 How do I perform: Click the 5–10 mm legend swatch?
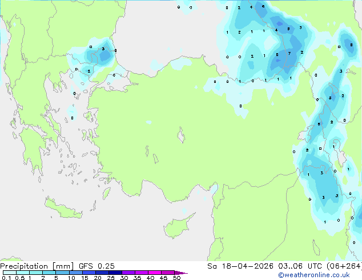(62, 273)
